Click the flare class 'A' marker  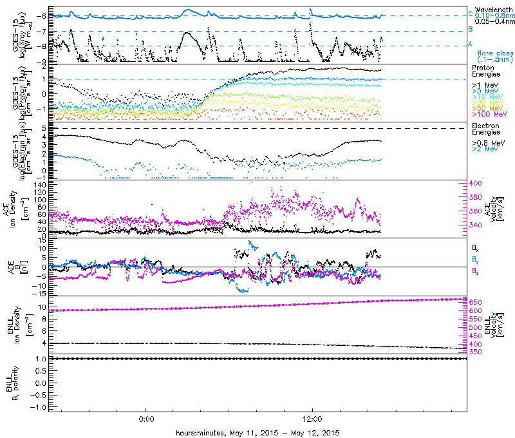[470, 44]
